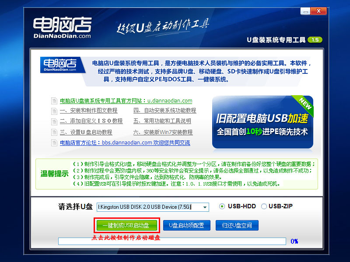Click the page icon next to 设置U盘启动教程

(x=53, y=131)
